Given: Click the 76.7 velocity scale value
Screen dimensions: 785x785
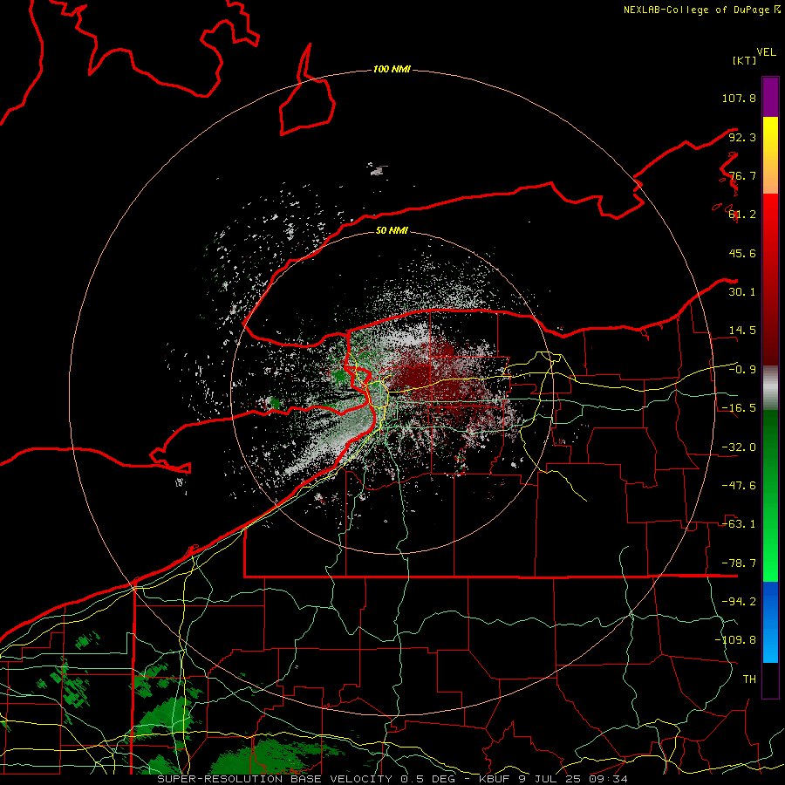Looking at the screenshot, I should coord(742,175).
